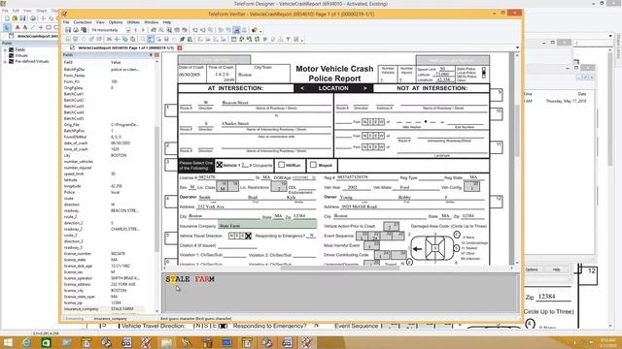Open the Fit Horizontally zoom dropdown
The image size is (622, 349).
point(128,30)
